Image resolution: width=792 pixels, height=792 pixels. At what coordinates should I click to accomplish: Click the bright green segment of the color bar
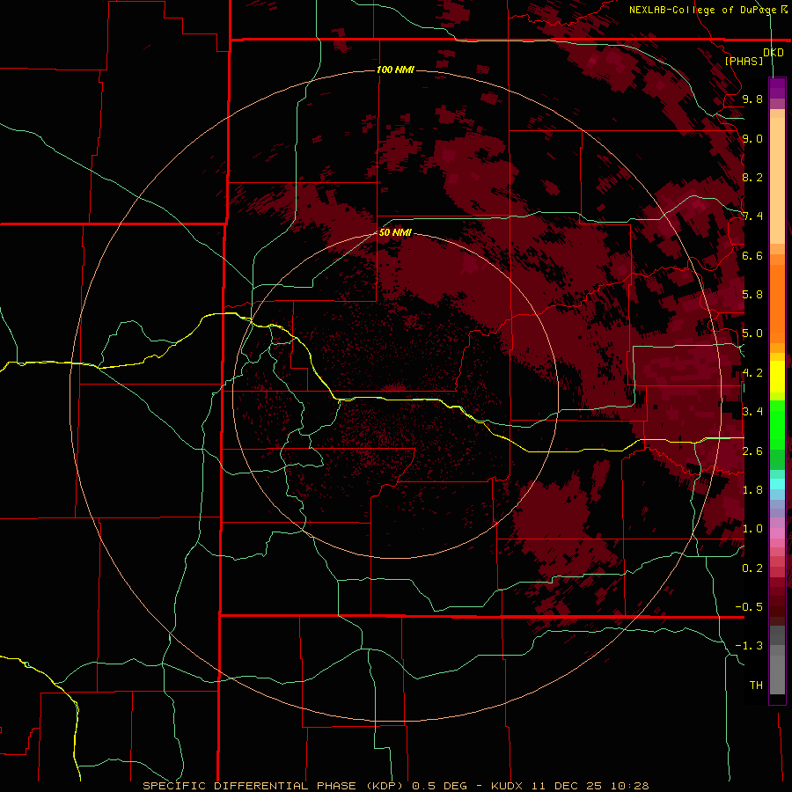[x=777, y=425]
